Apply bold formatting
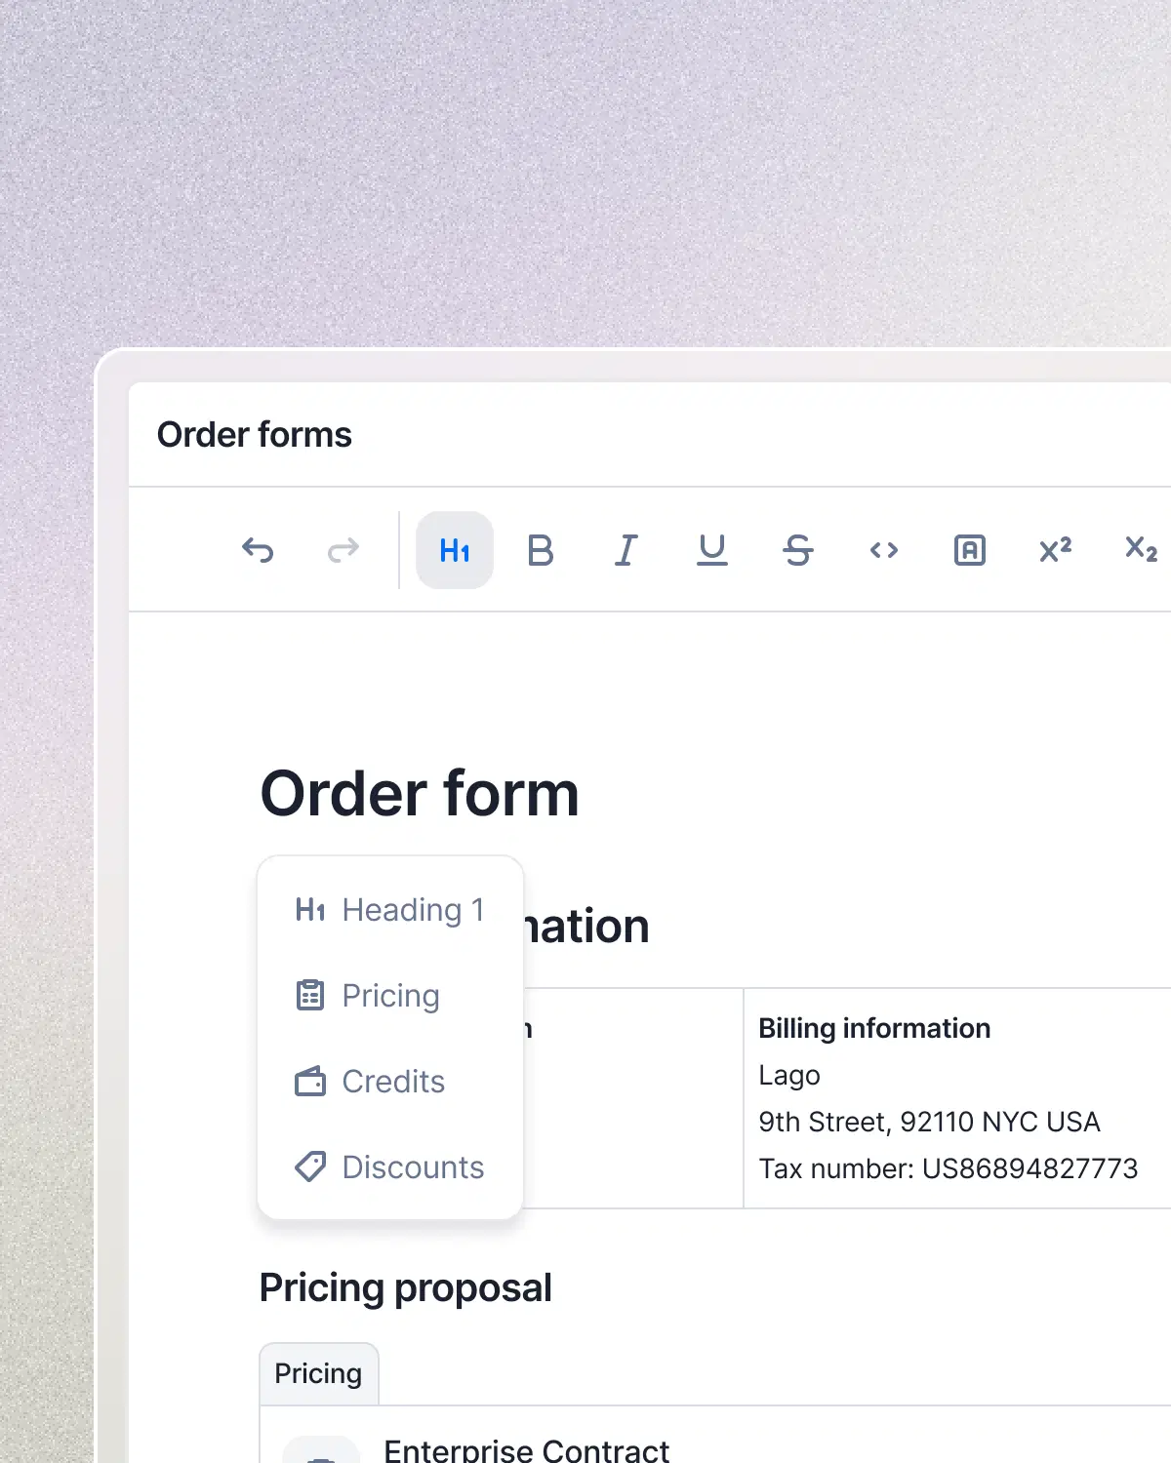The width and height of the screenshot is (1171, 1463). point(541,550)
